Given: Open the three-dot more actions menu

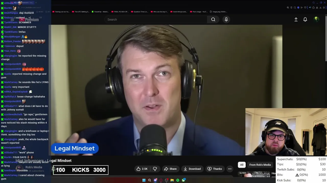Looking at the screenshot, I should point(230,169).
